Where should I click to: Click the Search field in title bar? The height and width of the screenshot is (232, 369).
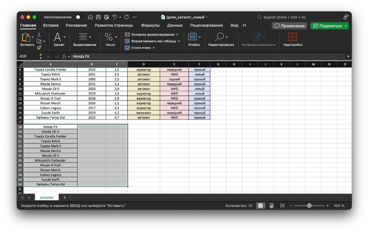(x=297, y=17)
